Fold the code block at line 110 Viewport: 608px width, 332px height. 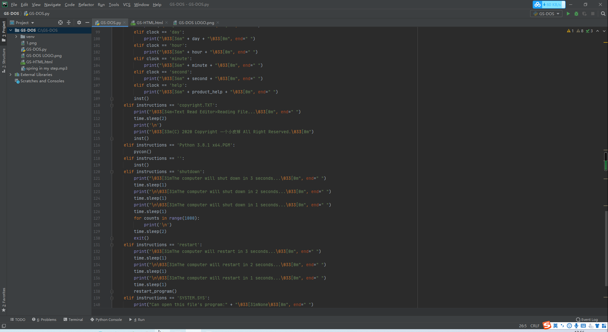pos(112,105)
